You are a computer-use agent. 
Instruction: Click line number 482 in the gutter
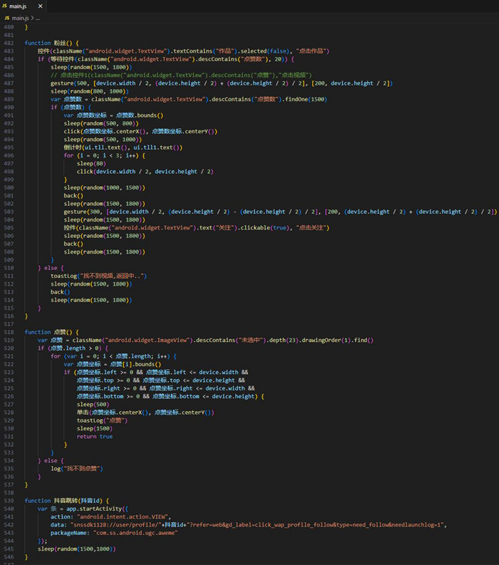(9, 43)
